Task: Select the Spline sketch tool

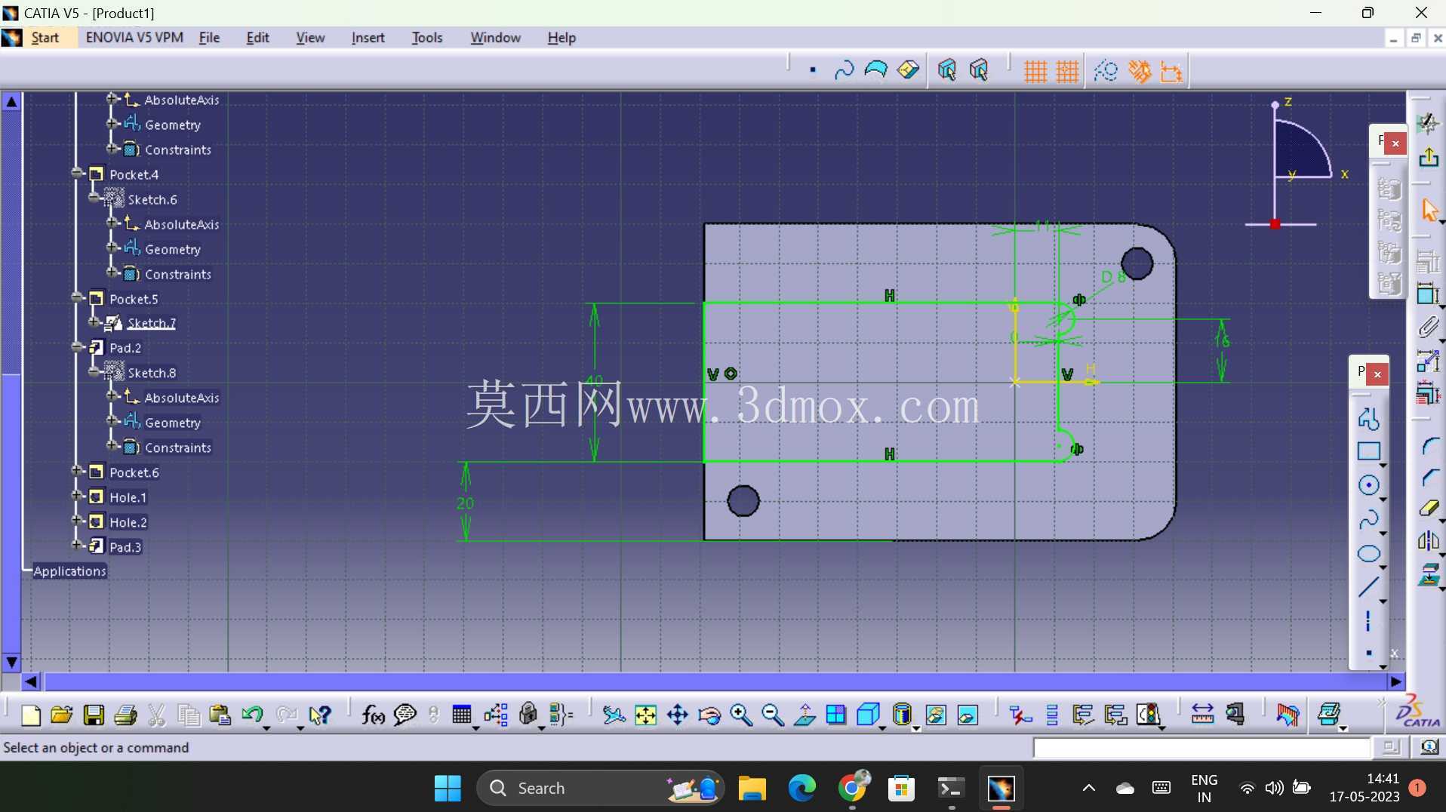Action: click(x=1368, y=520)
